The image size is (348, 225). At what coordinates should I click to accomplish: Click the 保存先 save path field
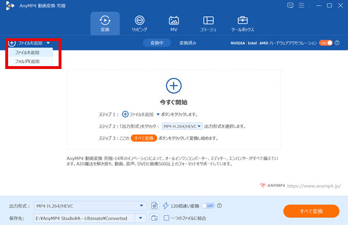(x=84, y=219)
